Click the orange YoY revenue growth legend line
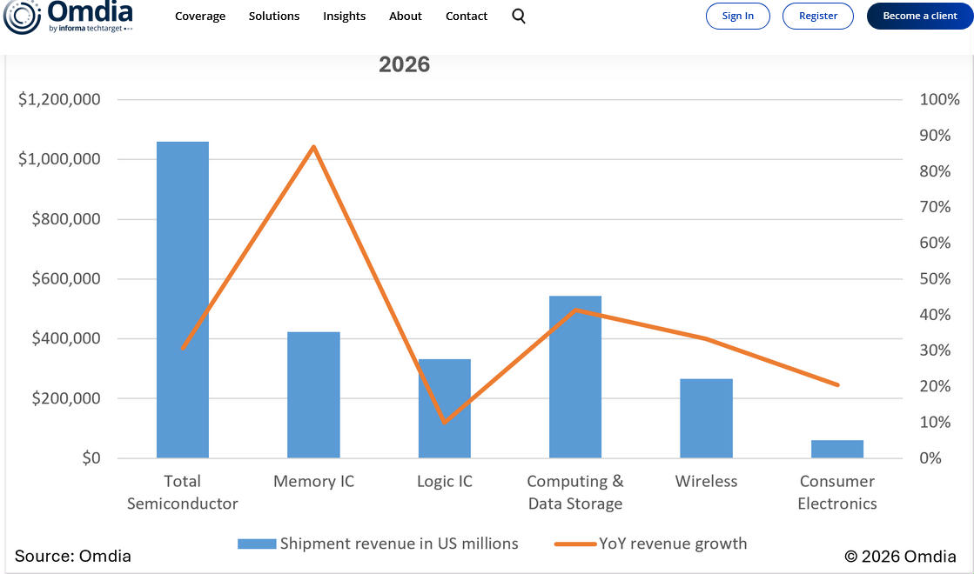This screenshot has height=574, width=974. 575,544
